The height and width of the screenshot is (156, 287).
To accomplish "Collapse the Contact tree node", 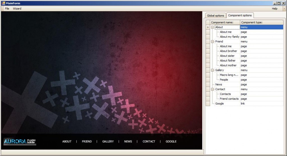I will [212, 89].
